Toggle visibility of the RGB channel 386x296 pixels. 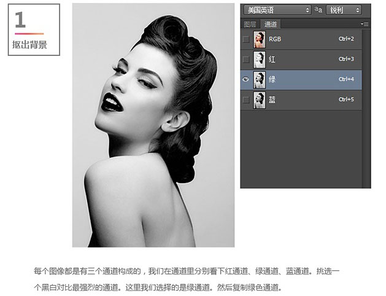point(245,39)
